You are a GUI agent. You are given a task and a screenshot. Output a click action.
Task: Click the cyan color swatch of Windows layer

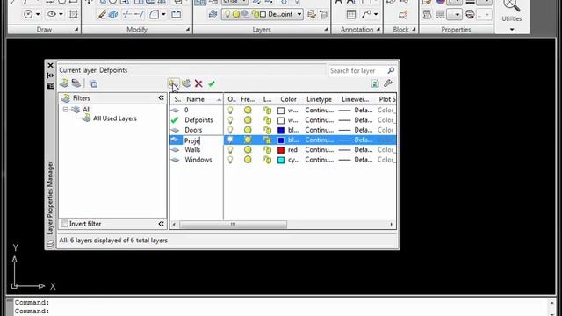pyautogui.click(x=281, y=160)
